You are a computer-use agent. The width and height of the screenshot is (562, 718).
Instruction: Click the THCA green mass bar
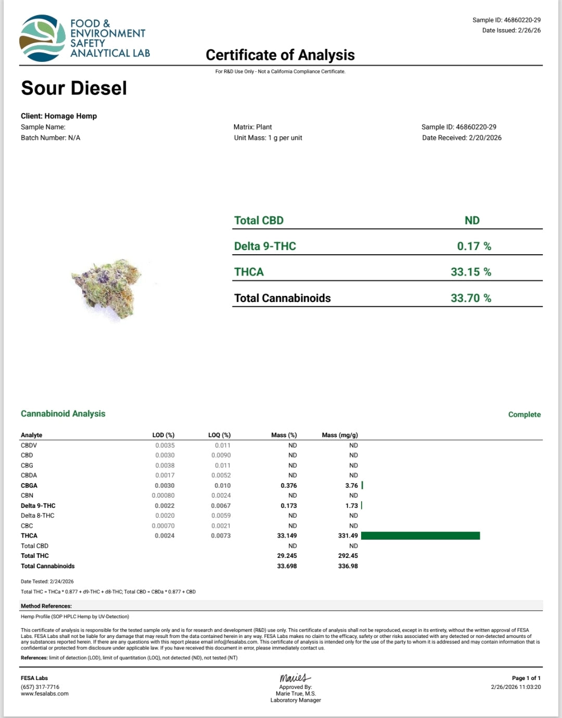[x=420, y=536]
